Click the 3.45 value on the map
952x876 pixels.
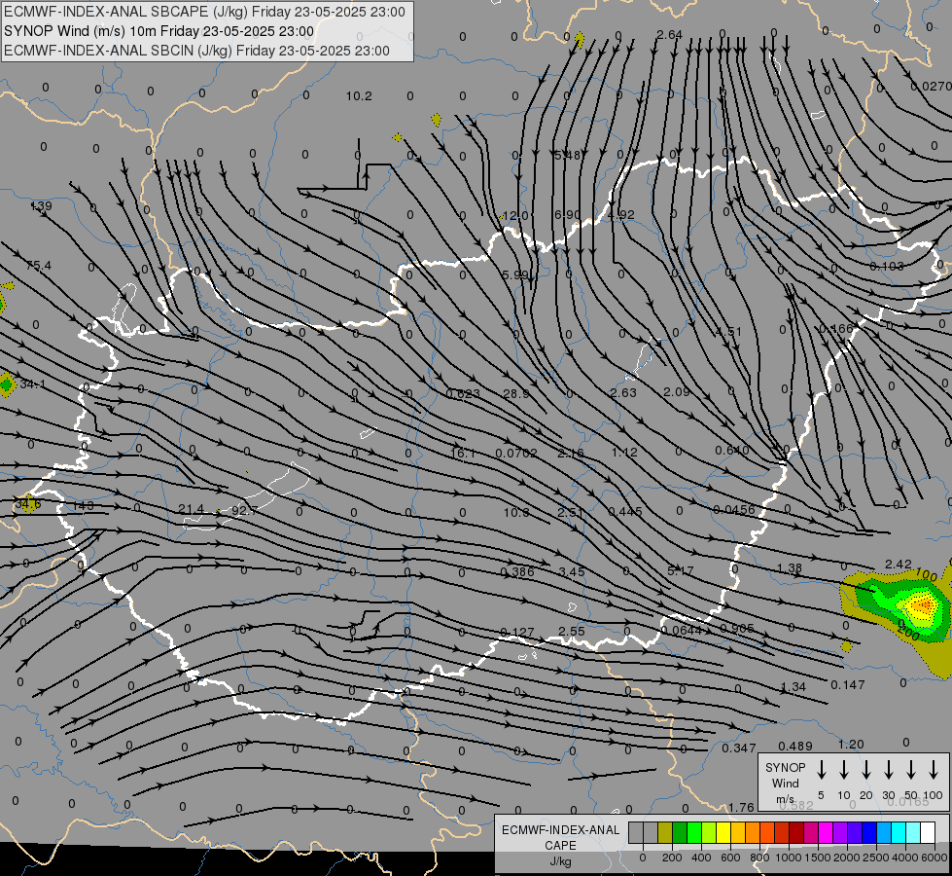click(x=572, y=571)
